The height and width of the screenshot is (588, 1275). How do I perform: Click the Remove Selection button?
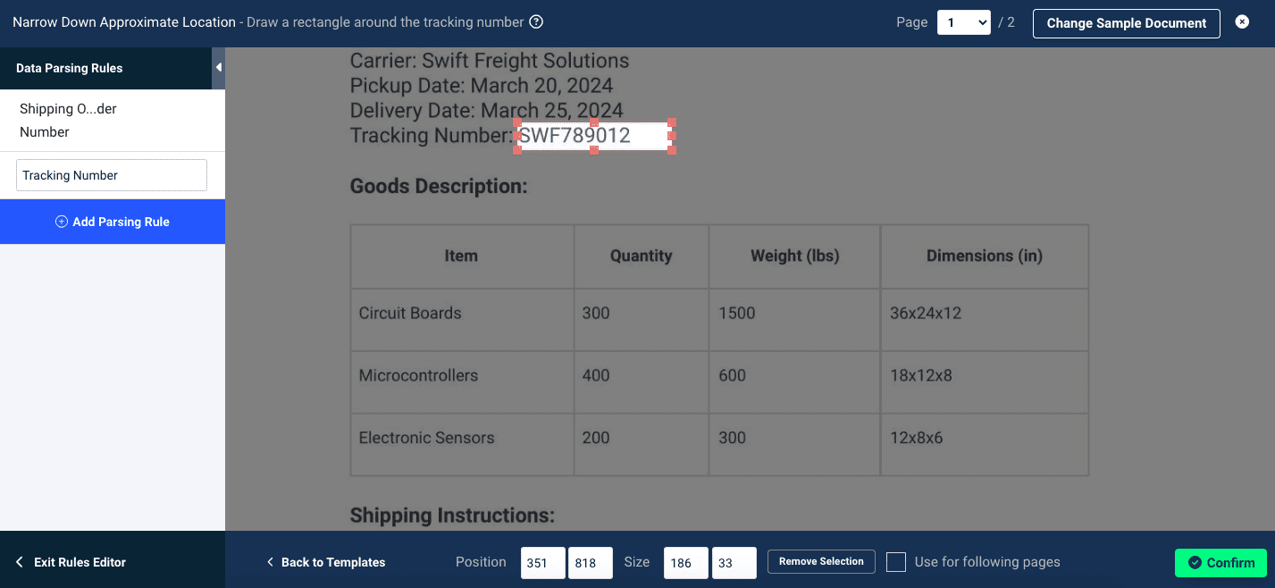820,562
